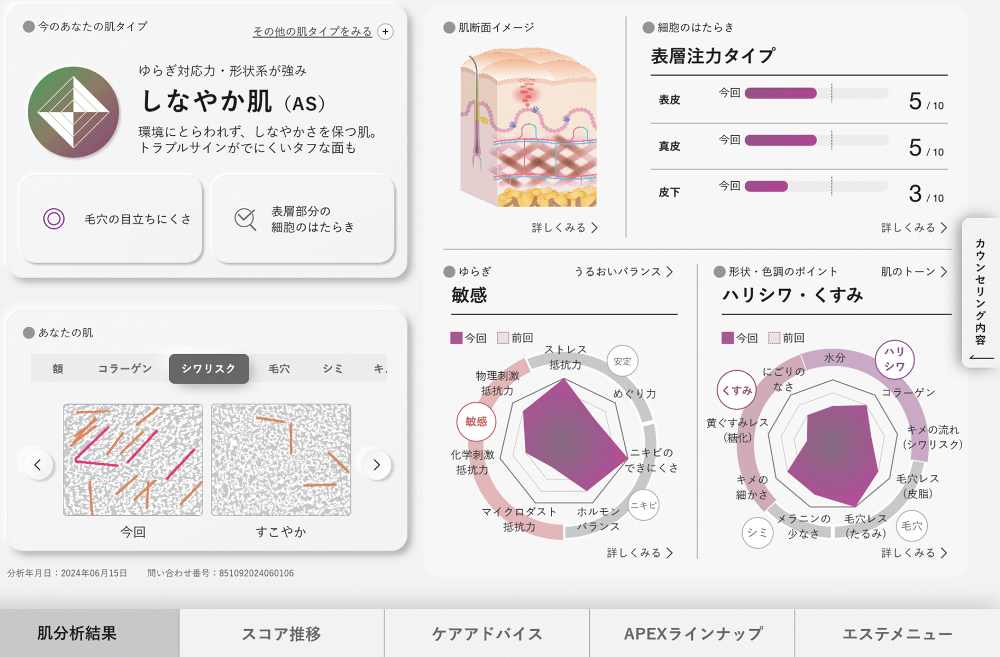The width and height of the screenshot is (1000, 657).
Task: Click the くすみ circle badge
Action: (x=737, y=390)
